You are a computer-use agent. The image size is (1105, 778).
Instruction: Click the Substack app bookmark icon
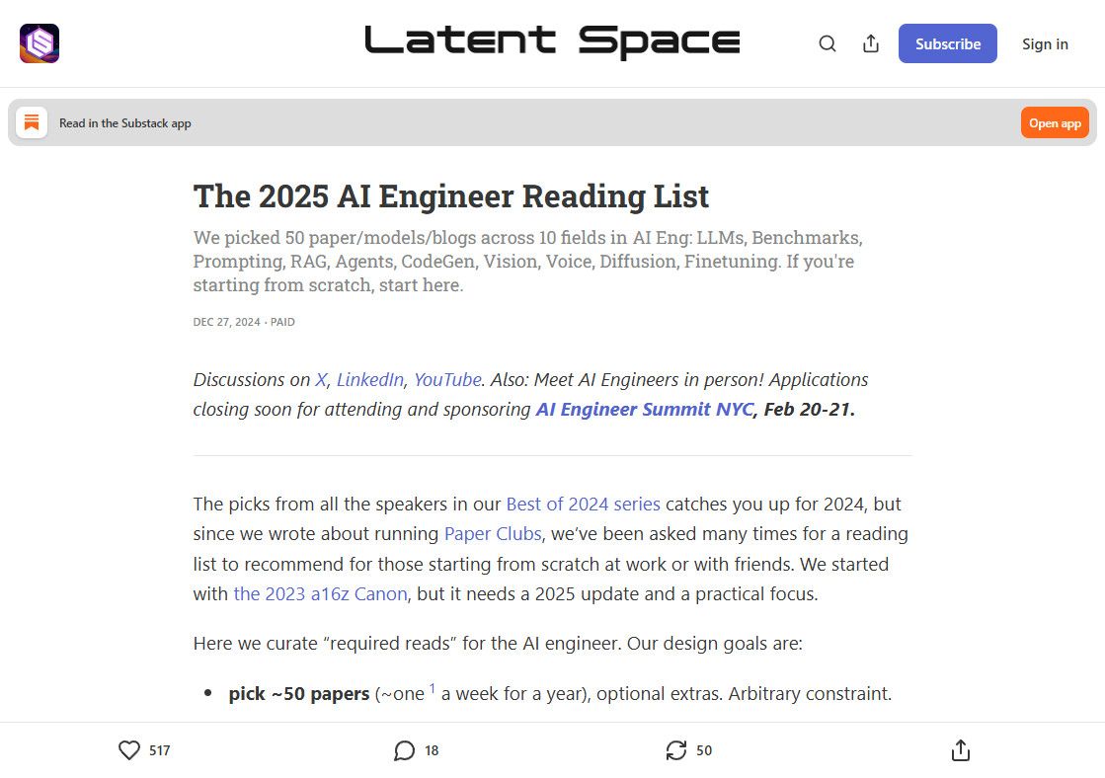tap(32, 122)
